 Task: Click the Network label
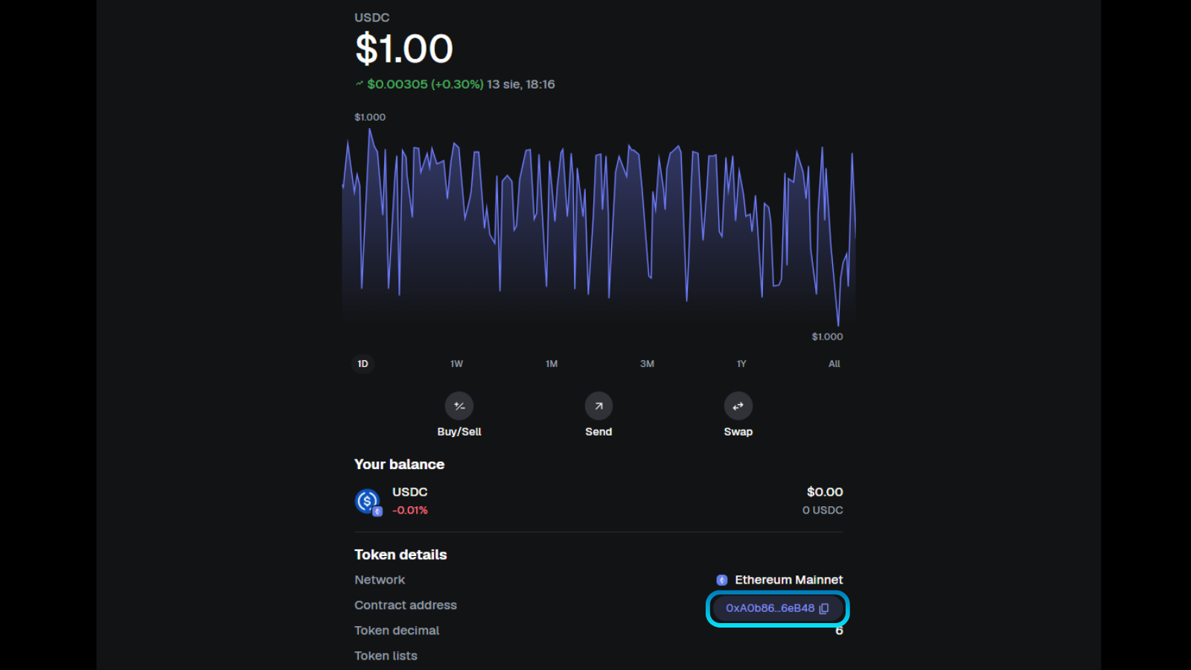380,580
